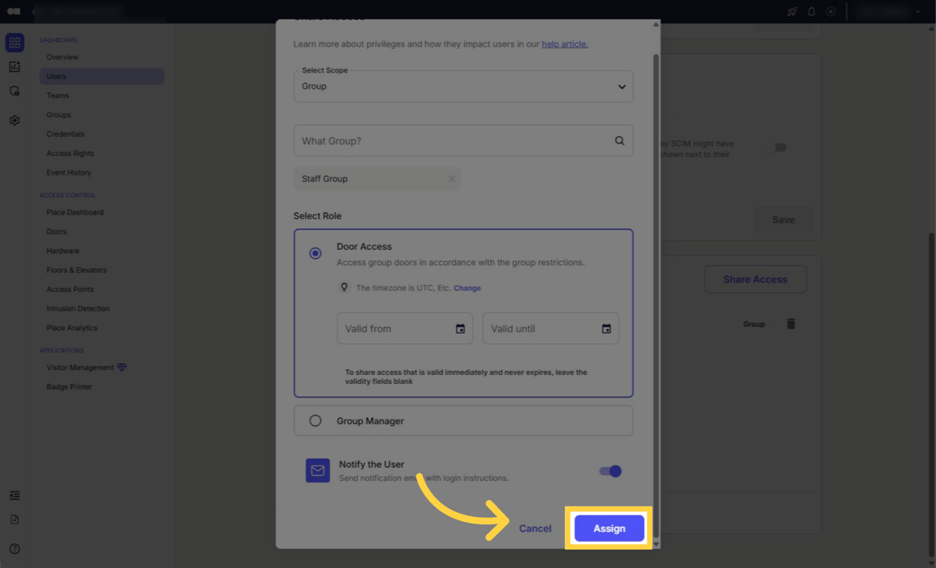The width and height of the screenshot is (936, 568).
Task: Open notifications bell in top bar
Action: [x=811, y=11]
